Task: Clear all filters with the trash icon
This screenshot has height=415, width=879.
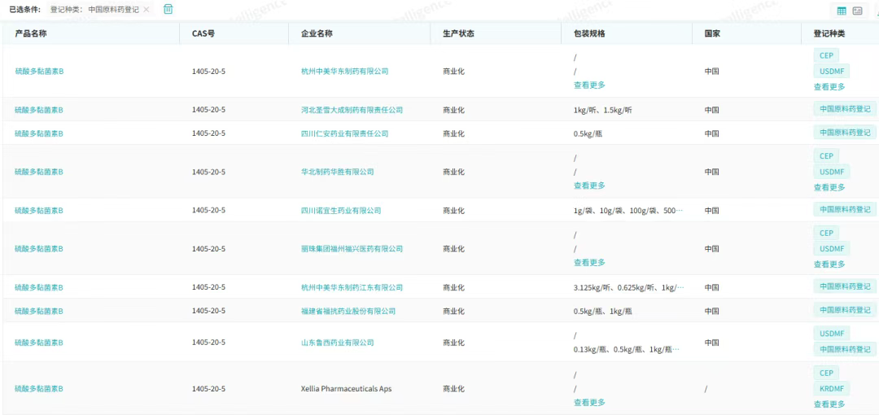Action: tap(168, 9)
